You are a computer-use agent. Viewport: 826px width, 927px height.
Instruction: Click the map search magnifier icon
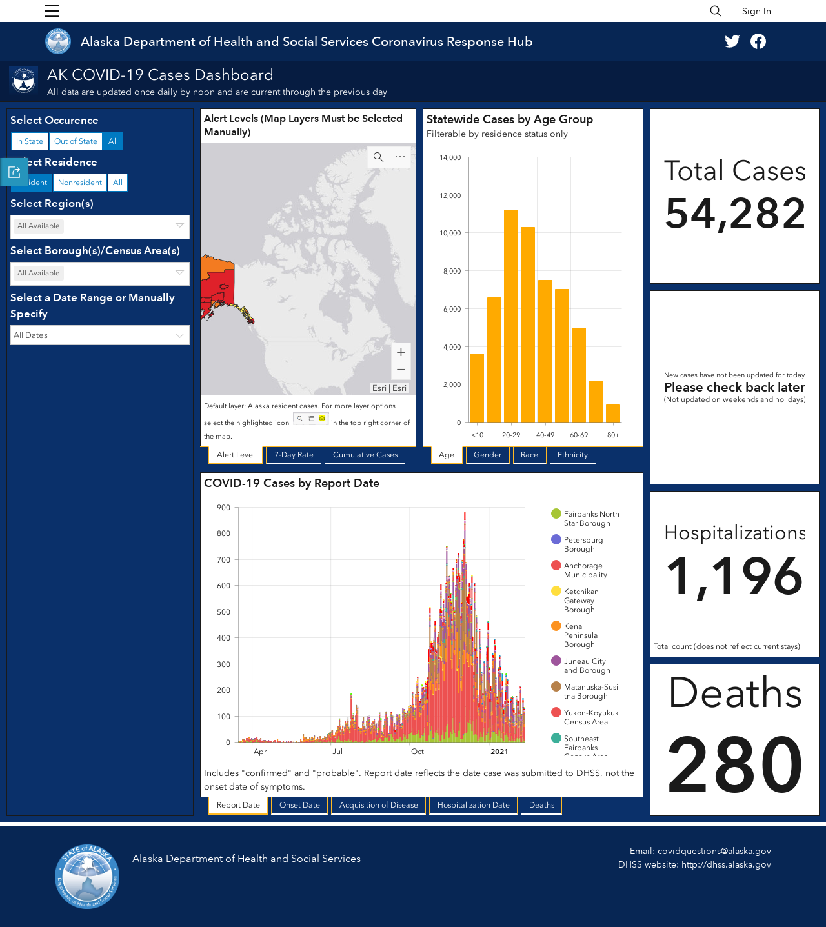point(379,157)
